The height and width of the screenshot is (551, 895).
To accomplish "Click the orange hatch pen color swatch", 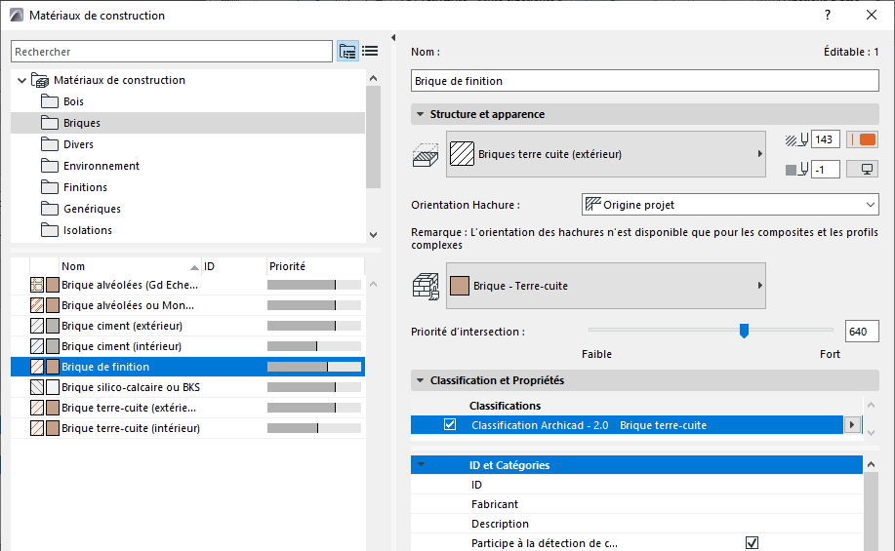I will (x=862, y=139).
